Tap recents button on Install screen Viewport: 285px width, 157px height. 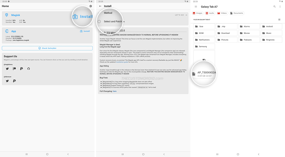coord(123,154)
